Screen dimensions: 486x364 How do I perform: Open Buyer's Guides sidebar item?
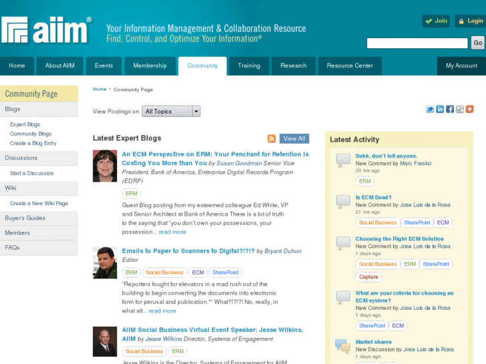[39, 218]
